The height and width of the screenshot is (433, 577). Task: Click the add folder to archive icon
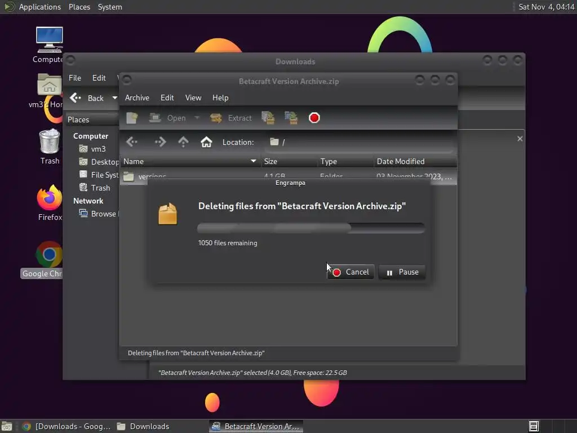click(291, 118)
